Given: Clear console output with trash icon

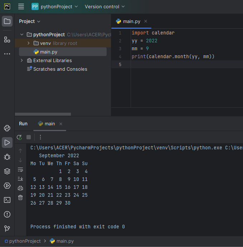Looking at the screenshot, I should coord(20,197).
